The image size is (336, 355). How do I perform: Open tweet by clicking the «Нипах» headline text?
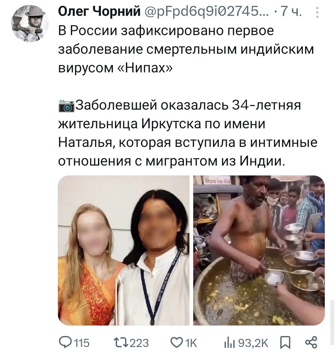148,67
